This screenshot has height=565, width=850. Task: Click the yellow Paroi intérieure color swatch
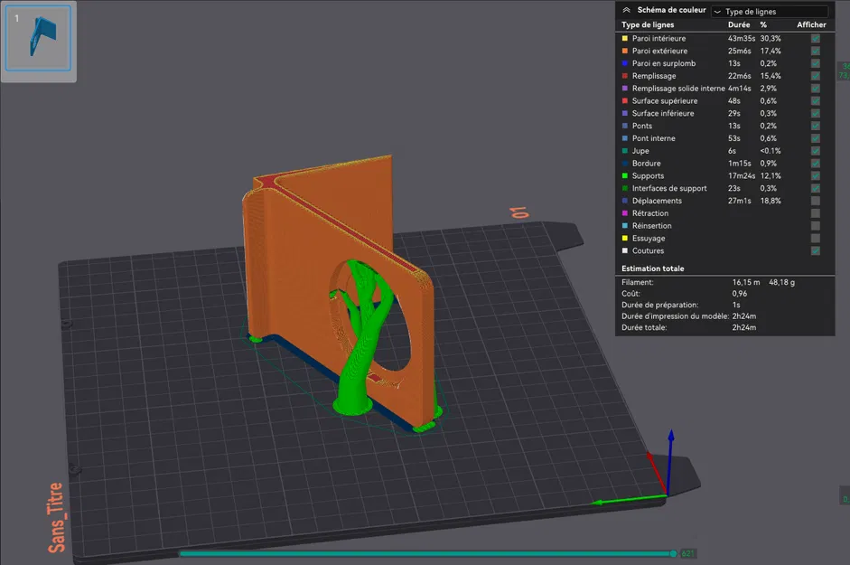click(624, 39)
